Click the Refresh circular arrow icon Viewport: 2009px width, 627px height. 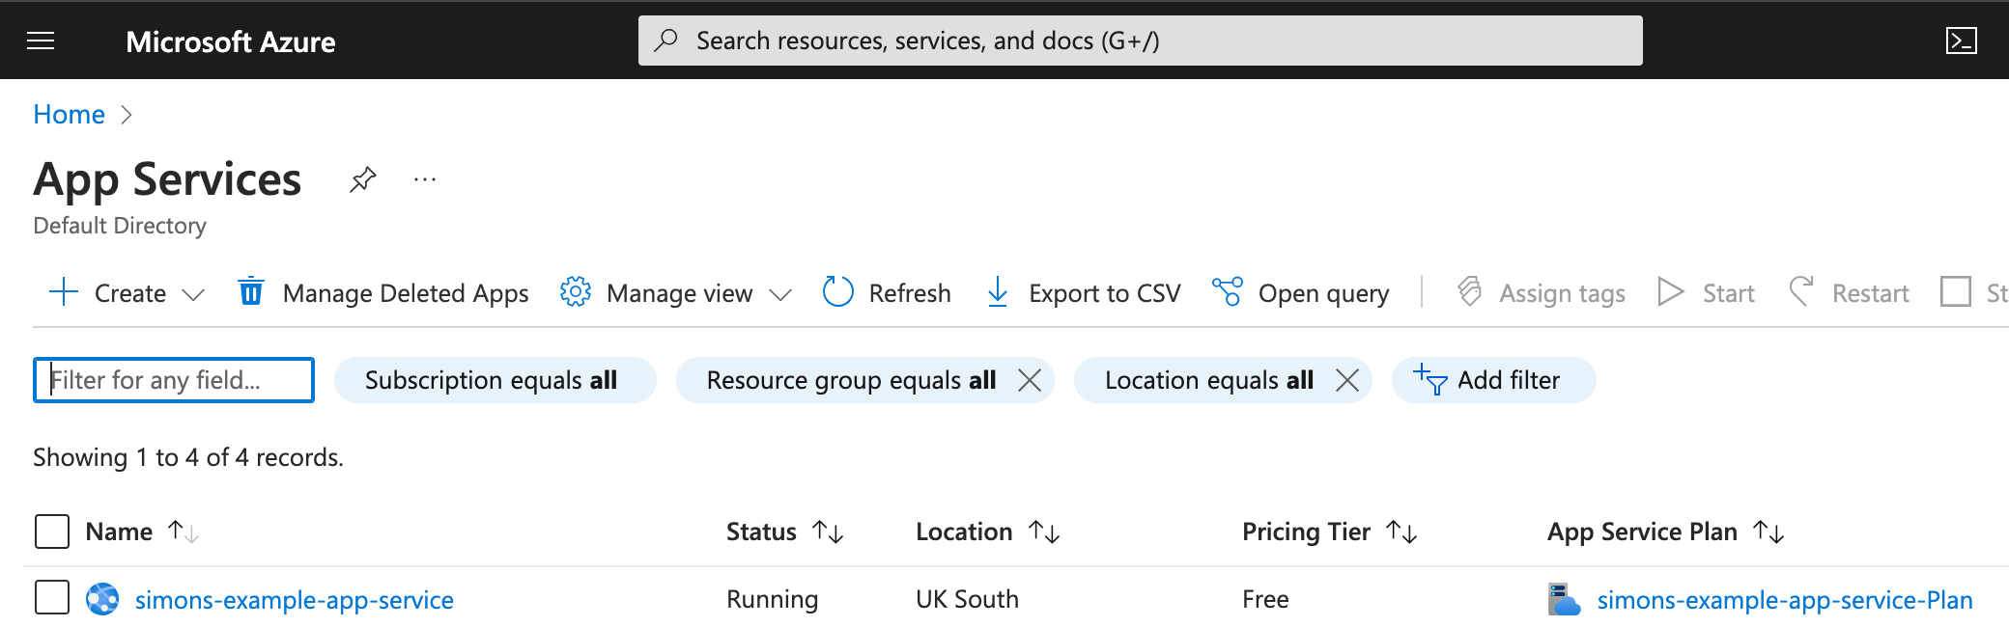(x=837, y=291)
